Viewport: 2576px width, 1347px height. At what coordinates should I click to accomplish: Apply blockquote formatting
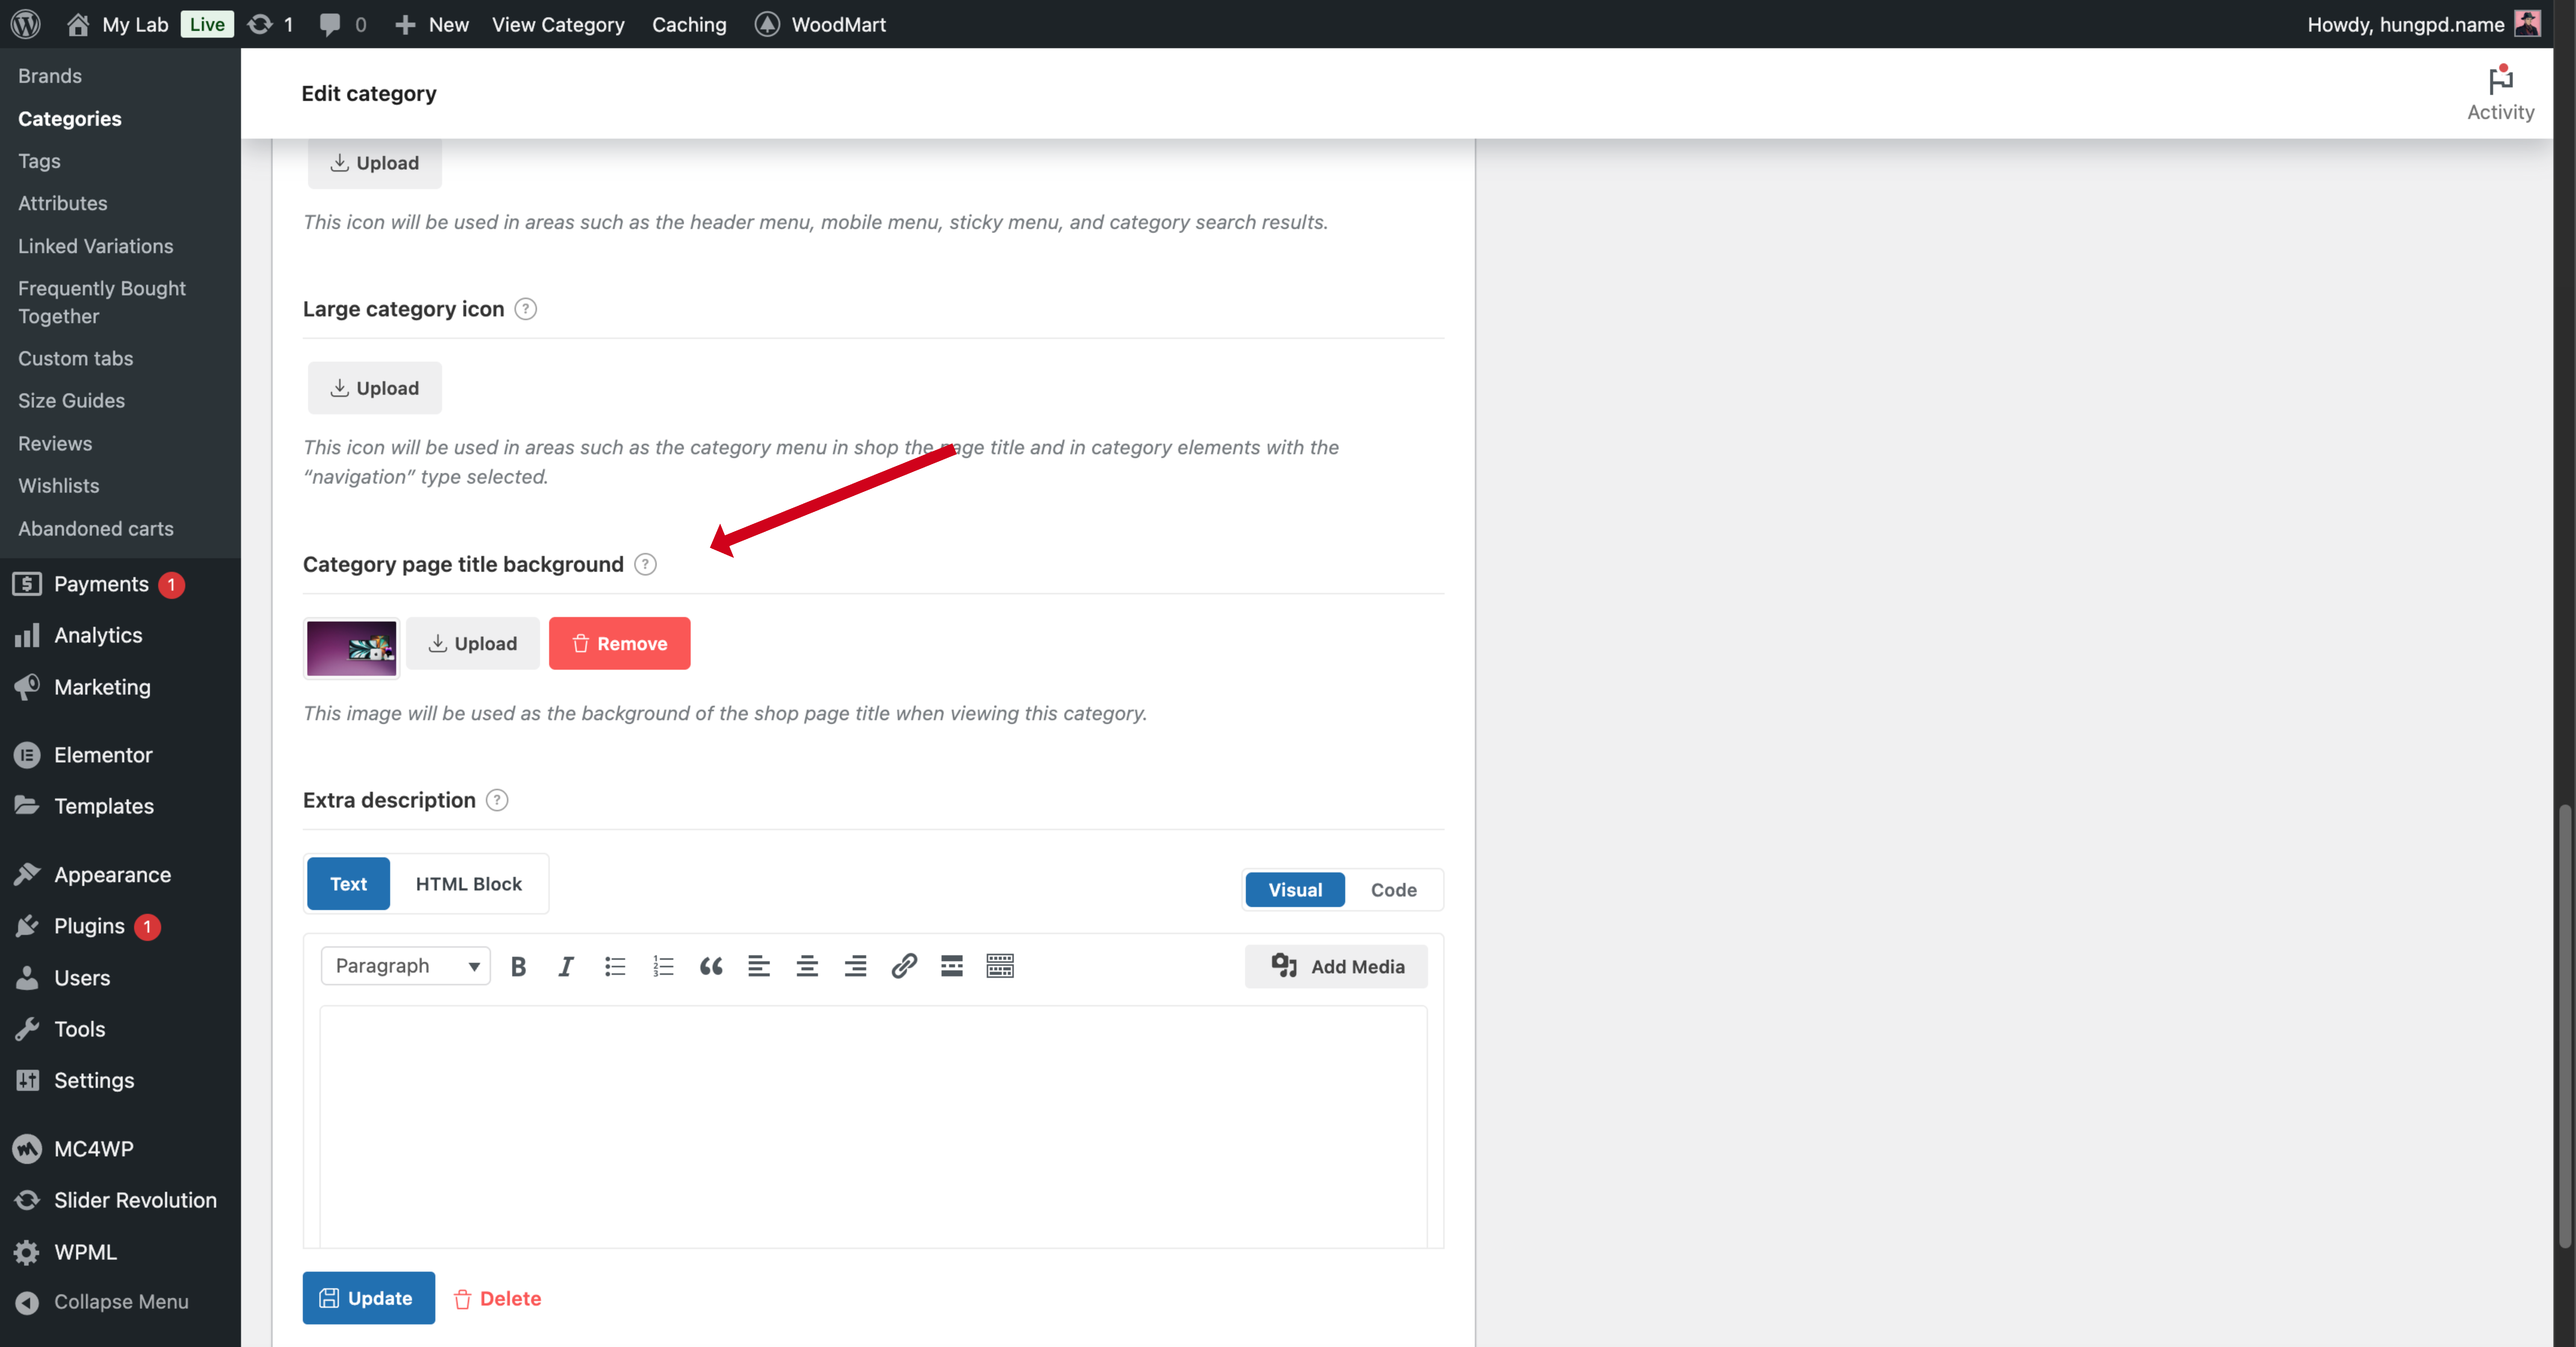711,966
